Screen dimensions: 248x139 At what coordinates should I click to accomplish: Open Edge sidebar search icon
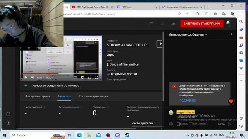[x=241, y=22]
